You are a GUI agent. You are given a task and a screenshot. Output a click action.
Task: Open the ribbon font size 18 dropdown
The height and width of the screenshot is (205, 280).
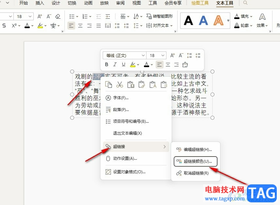tap(30, 16)
